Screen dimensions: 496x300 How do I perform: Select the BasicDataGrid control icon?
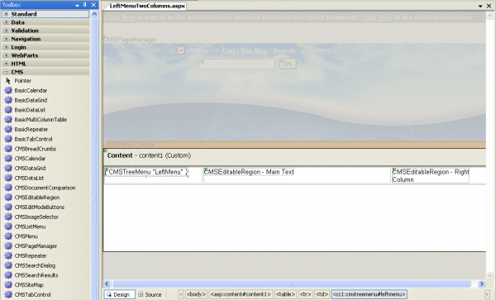[8, 100]
